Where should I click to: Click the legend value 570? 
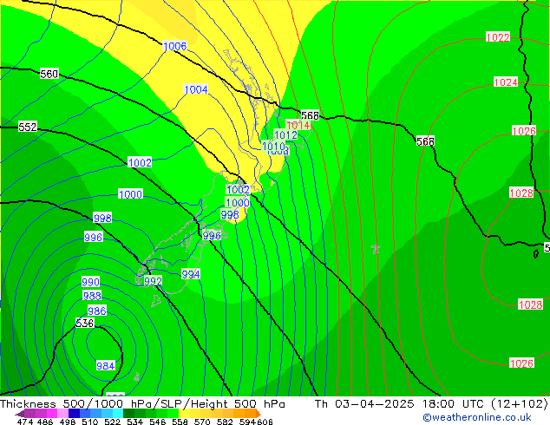point(202,422)
